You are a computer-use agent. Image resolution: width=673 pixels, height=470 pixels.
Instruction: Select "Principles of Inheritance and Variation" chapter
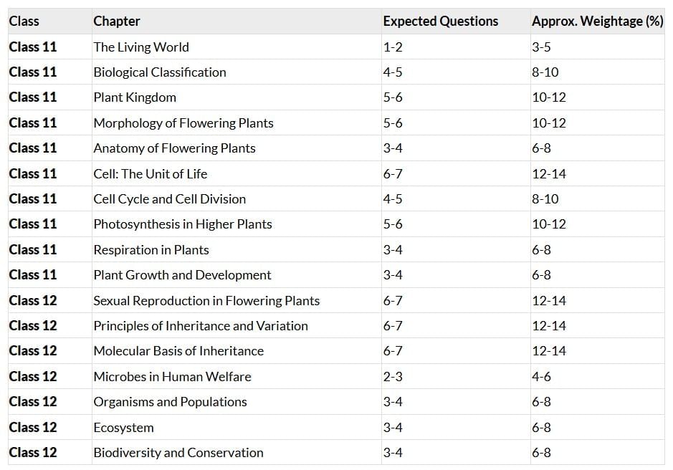coord(201,326)
